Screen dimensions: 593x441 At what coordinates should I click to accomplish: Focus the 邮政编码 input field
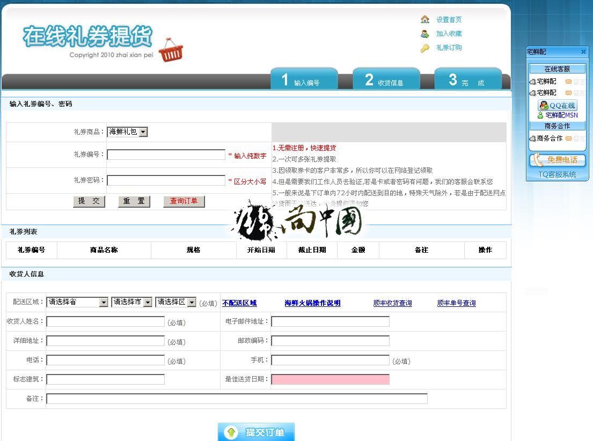tap(331, 341)
